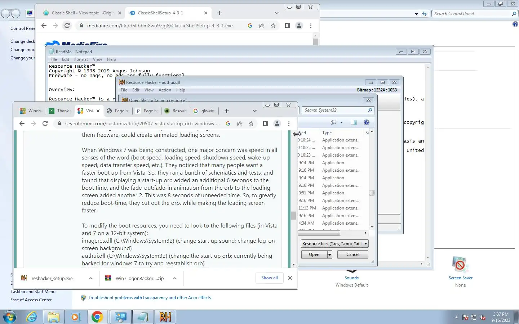Open Sounds settings link

coord(351,278)
